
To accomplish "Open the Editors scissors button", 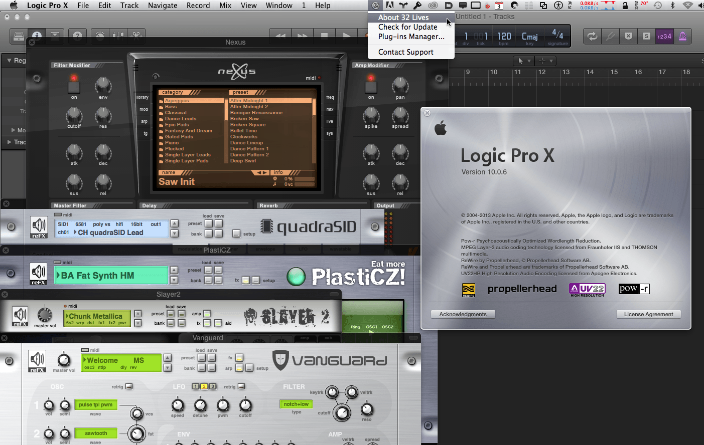I will [x=136, y=36].
